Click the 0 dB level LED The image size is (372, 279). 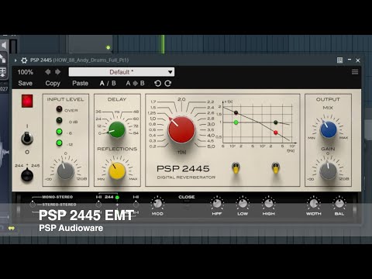59,120
